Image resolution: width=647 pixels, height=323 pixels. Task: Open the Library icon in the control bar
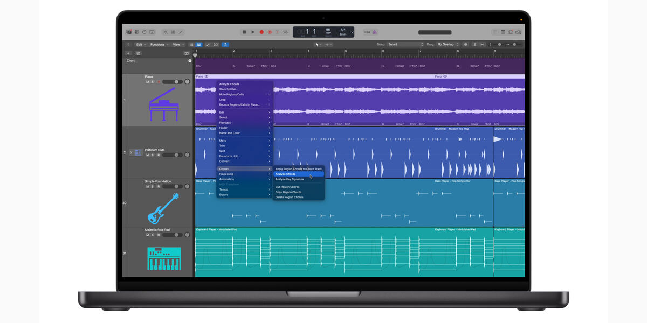pos(129,32)
